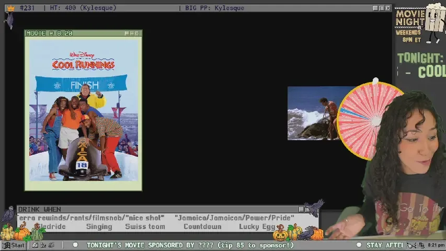The height and width of the screenshot is (251, 446).
Task: Minimize the MOVIE poster window
Action: coord(126,33)
